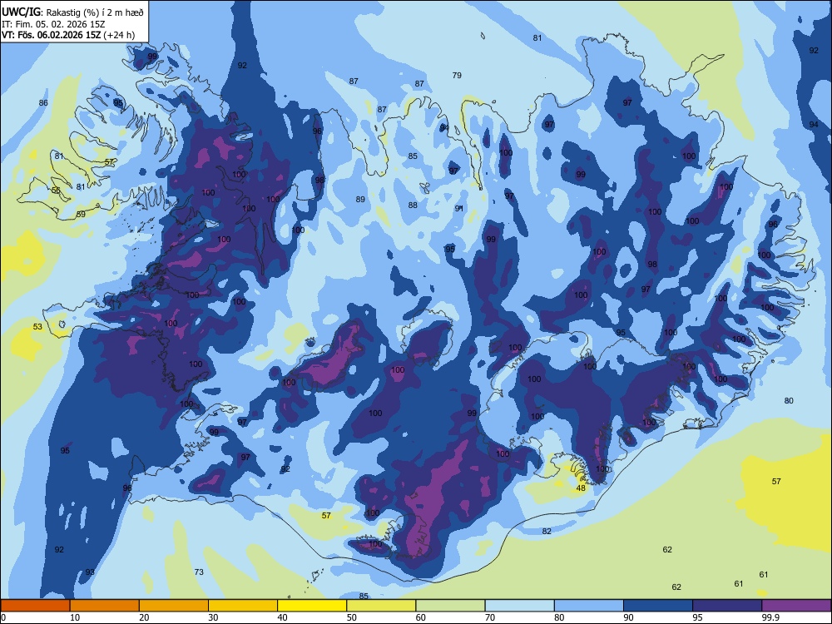Select the '82' humidity value on the map
Screen dimensions: 832x624
tap(547, 531)
